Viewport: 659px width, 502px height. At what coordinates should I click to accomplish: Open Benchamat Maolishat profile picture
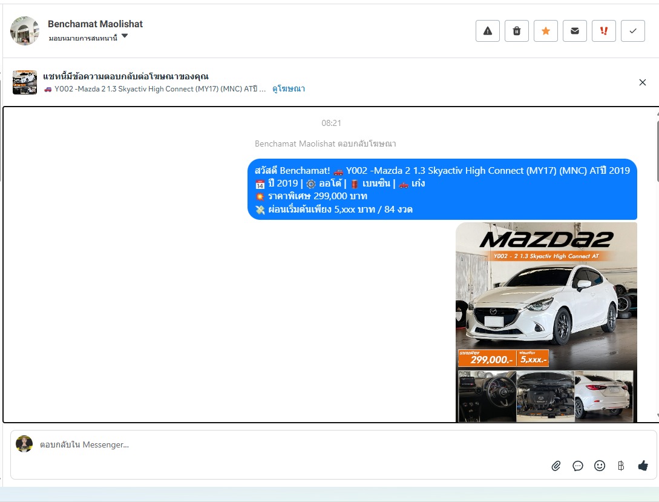pos(25,31)
